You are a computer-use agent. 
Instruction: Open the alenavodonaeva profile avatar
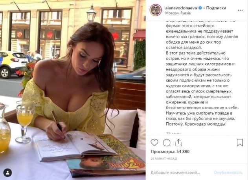tap(156, 10)
